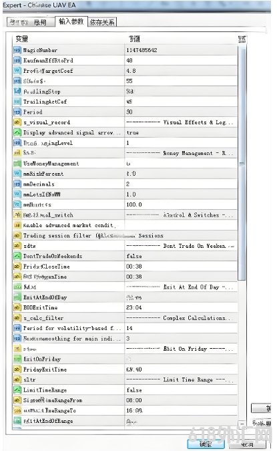Select the Enable advanced market condit row
This screenshot has height=451, width=277.
125,225
